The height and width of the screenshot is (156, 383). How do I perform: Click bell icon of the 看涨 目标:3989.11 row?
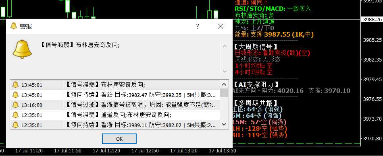pyautogui.click(x=15, y=125)
